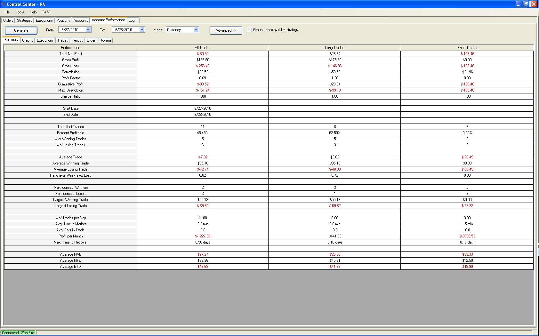Click the Long Trades column header
The image size is (539, 336).
pyautogui.click(x=334, y=48)
